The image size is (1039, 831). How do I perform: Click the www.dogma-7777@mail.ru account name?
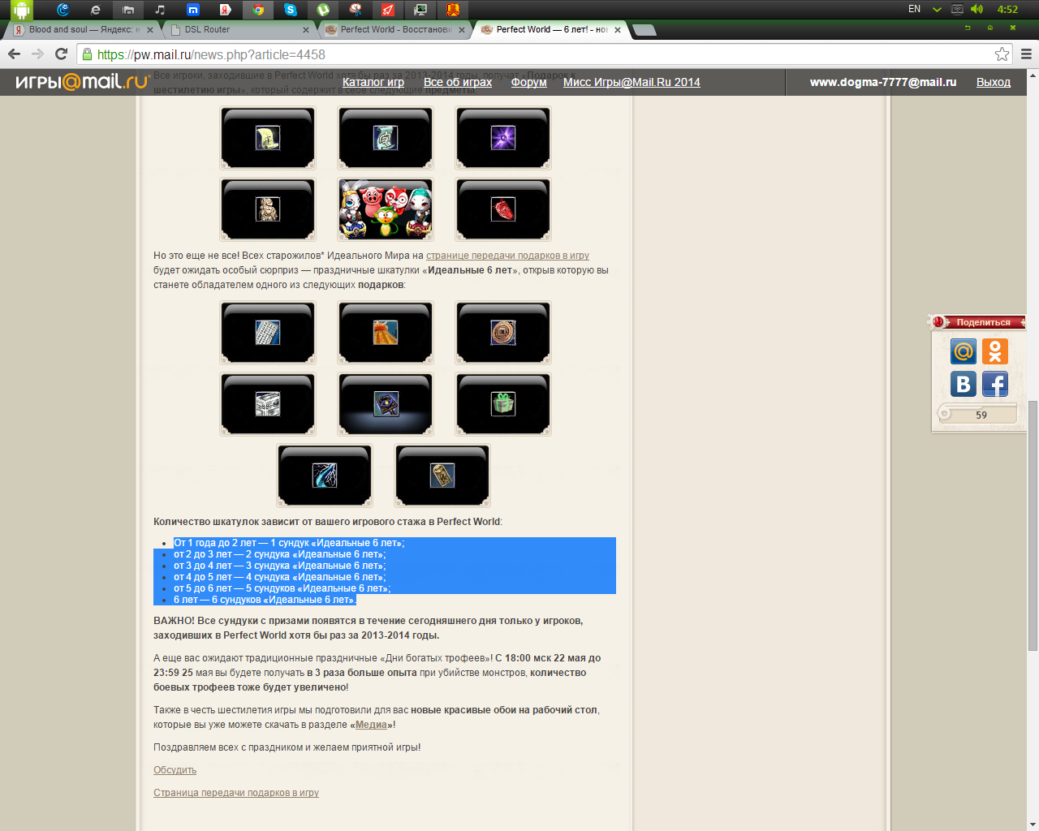(x=883, y=82)
